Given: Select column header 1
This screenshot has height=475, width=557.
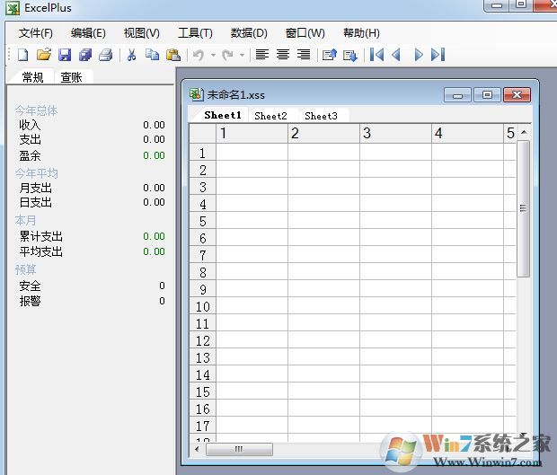Looking at the screenshot, I should click(x=252, y=134).
